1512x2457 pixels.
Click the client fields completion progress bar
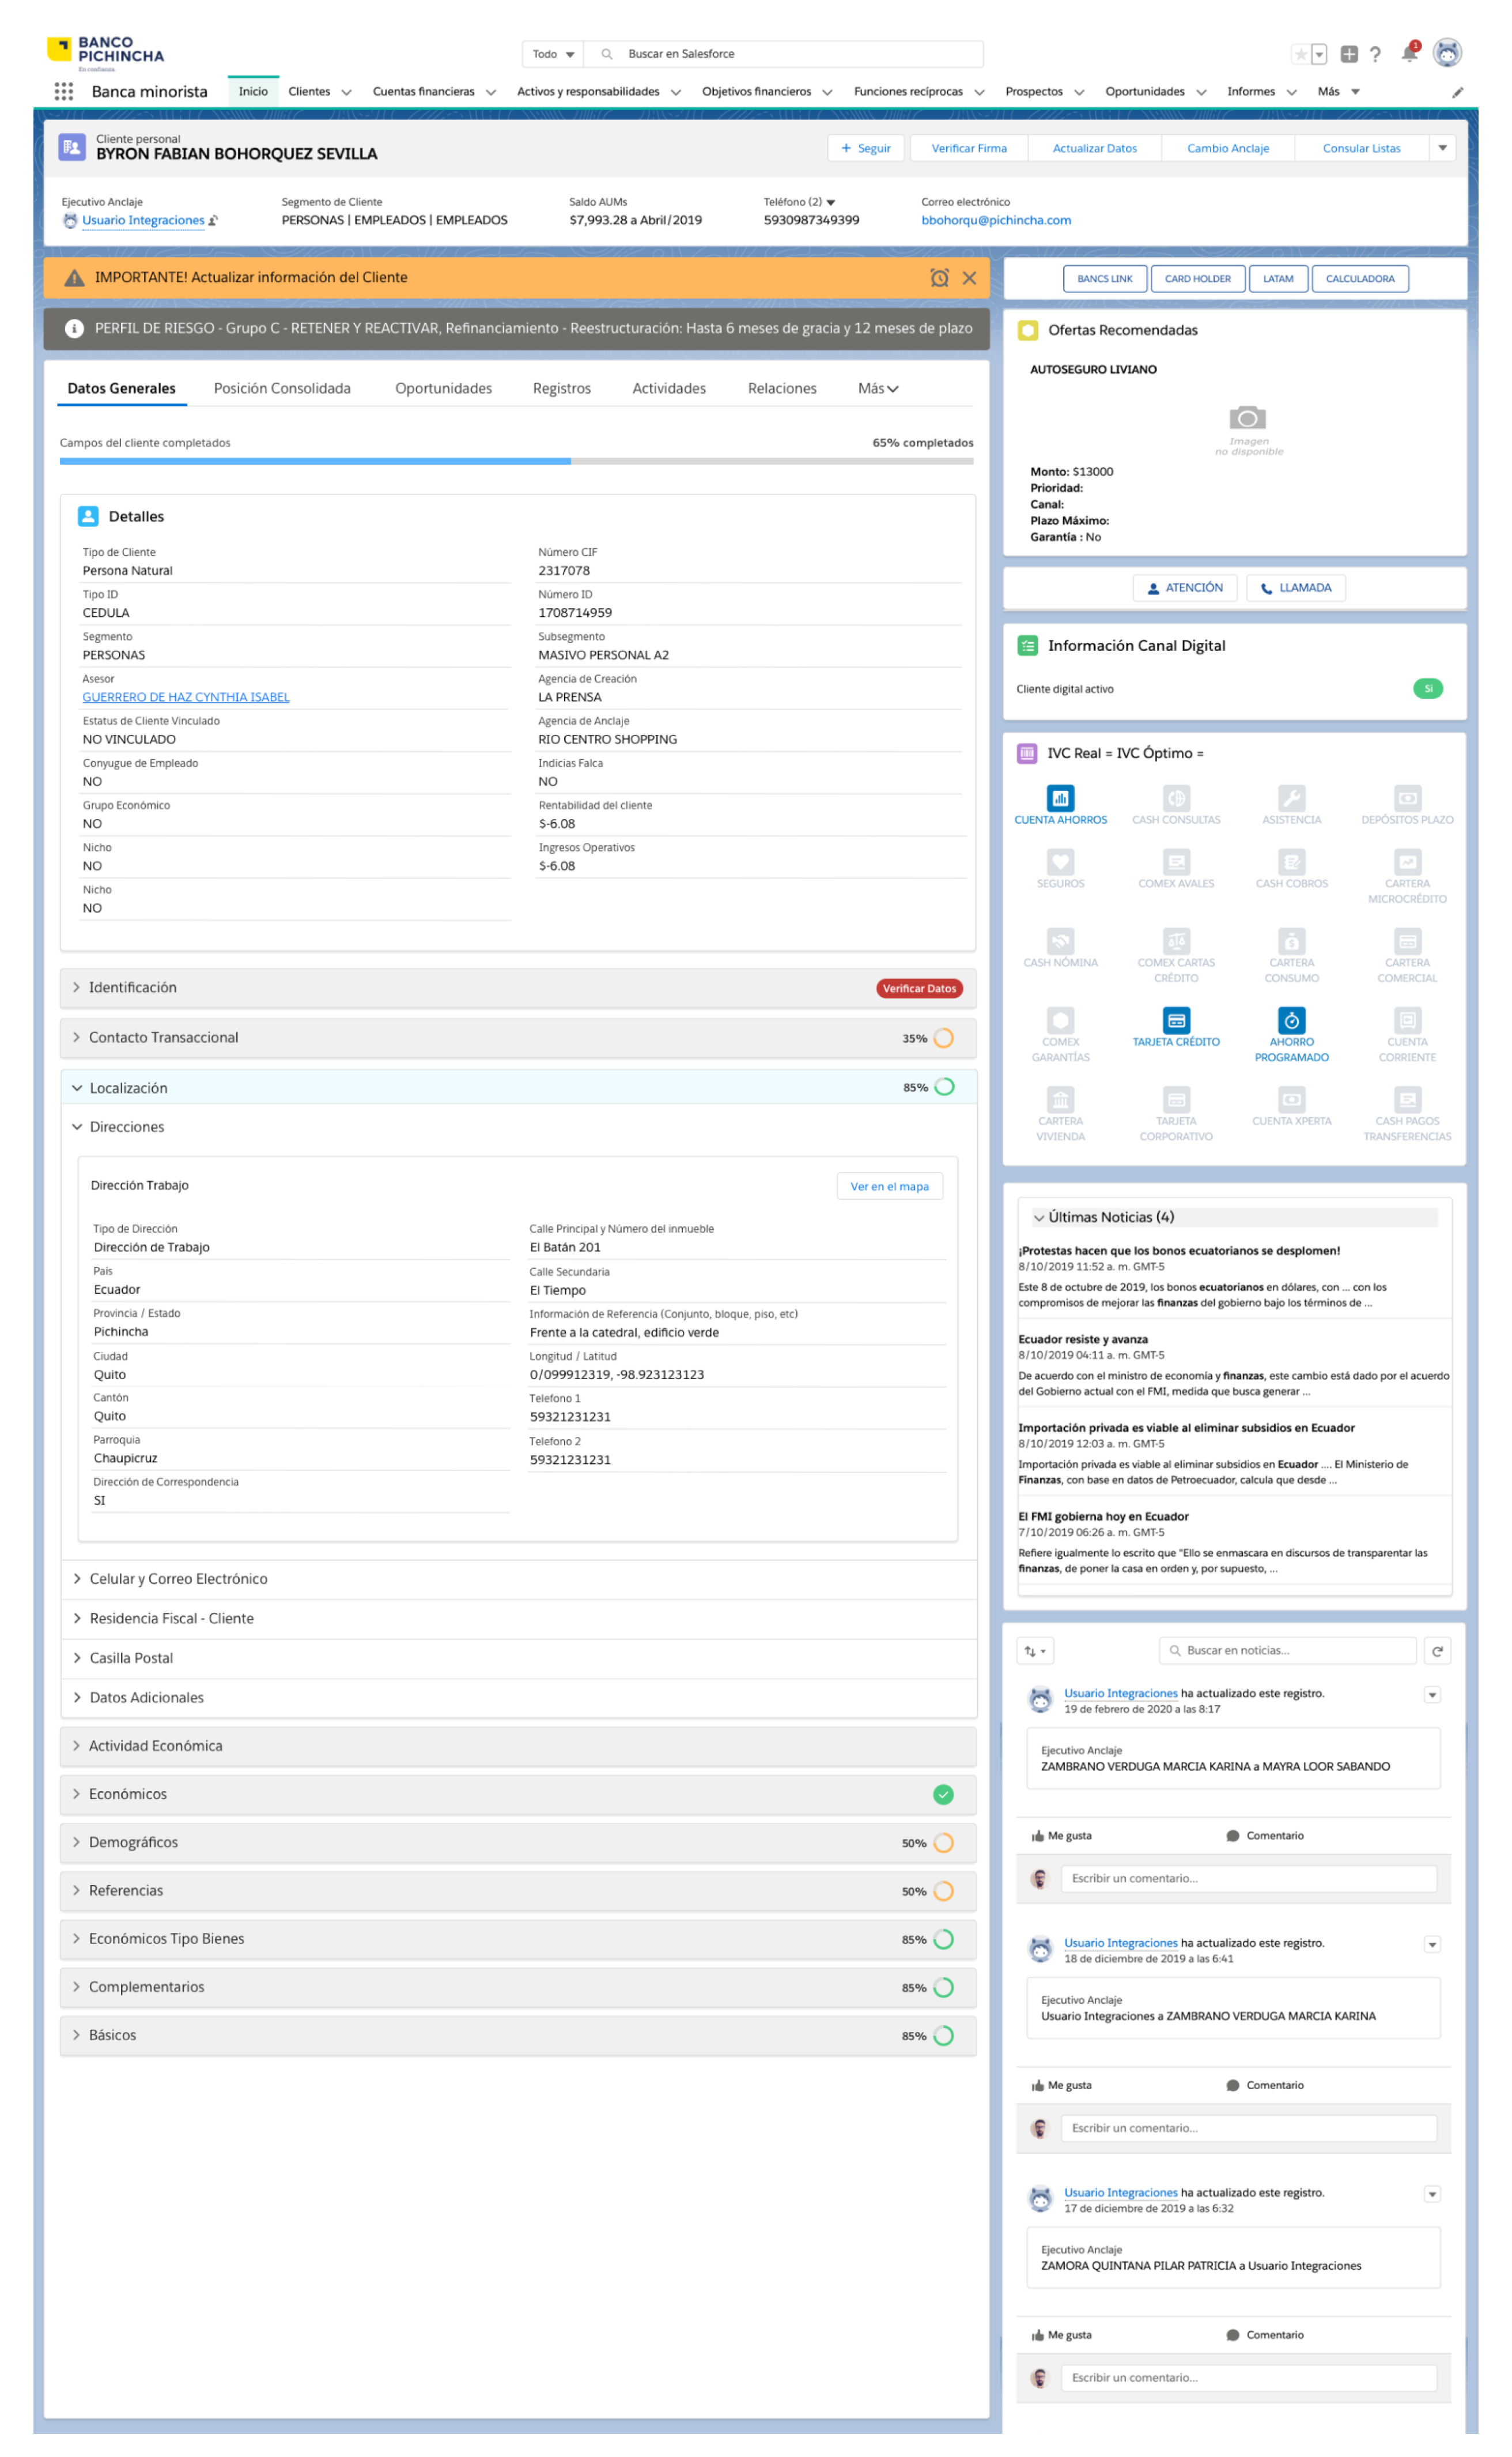(x=516, y=461)
